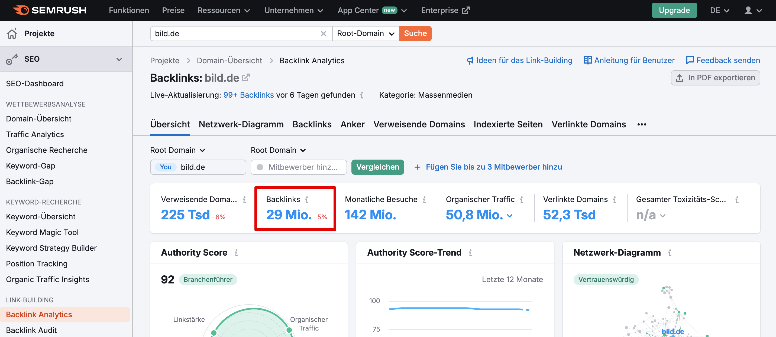Open Funktionen in top navigation
776x337 pixels.
(129, 11)
